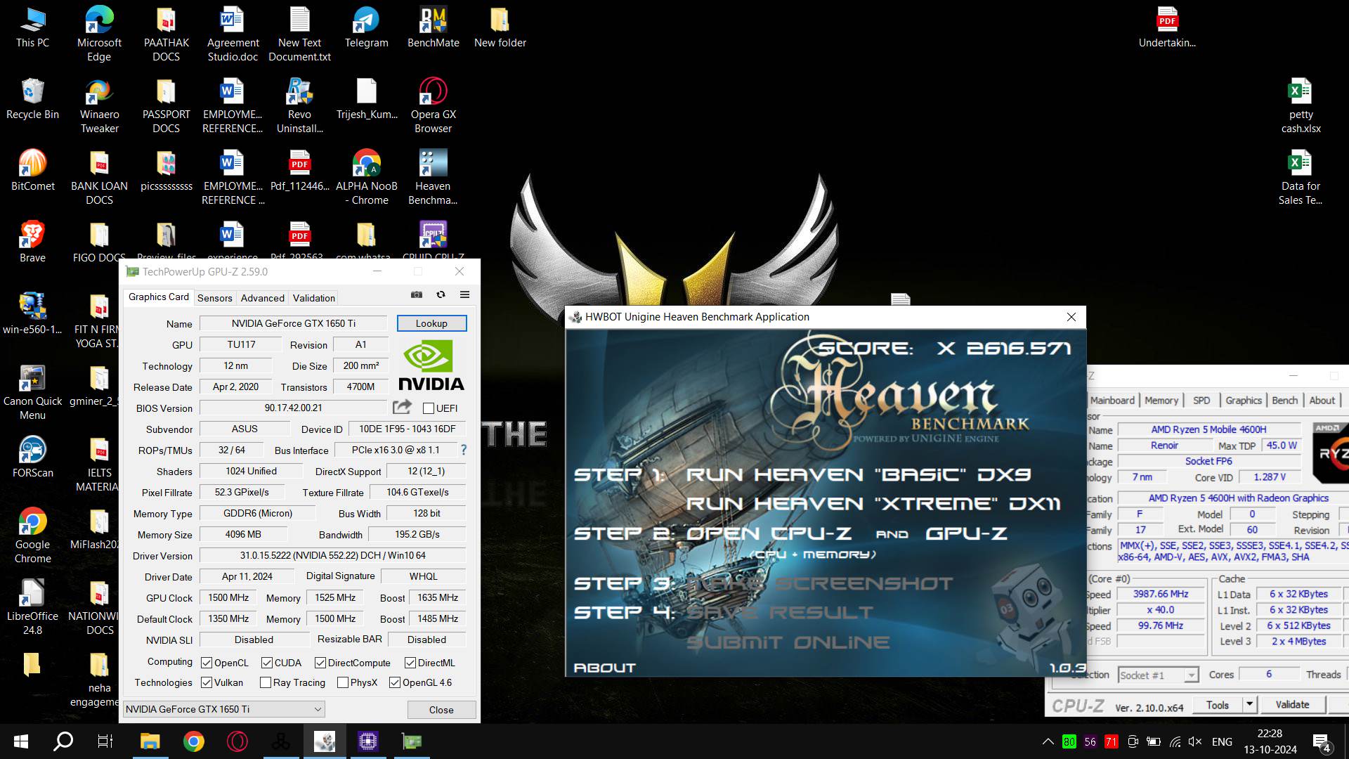Toggle the Vulkan checkbox
1349x759 pixels.
point(207,682)
